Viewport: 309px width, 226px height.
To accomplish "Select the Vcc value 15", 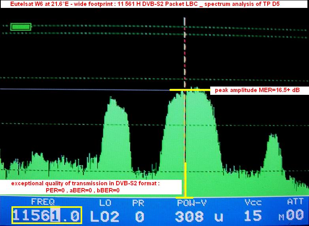I will 253,216.
